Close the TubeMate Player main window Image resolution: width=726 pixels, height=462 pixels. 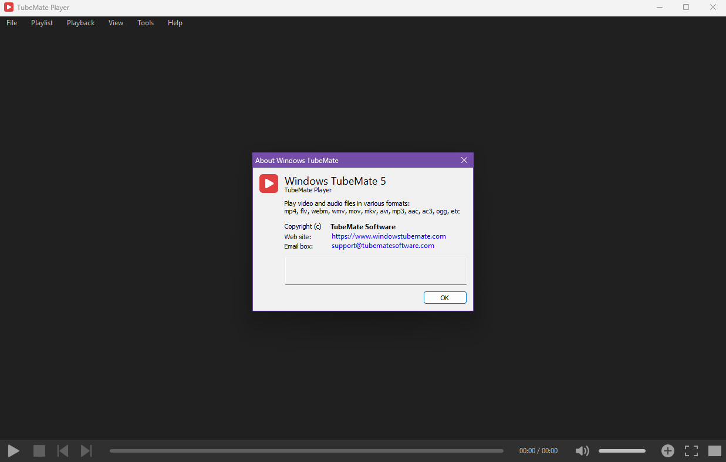[713, 8]
